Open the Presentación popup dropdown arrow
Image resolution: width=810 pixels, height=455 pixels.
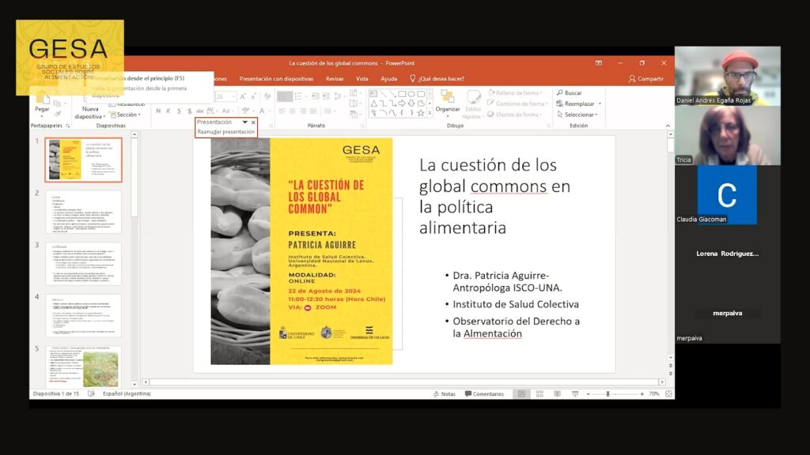tap(244, 122)
